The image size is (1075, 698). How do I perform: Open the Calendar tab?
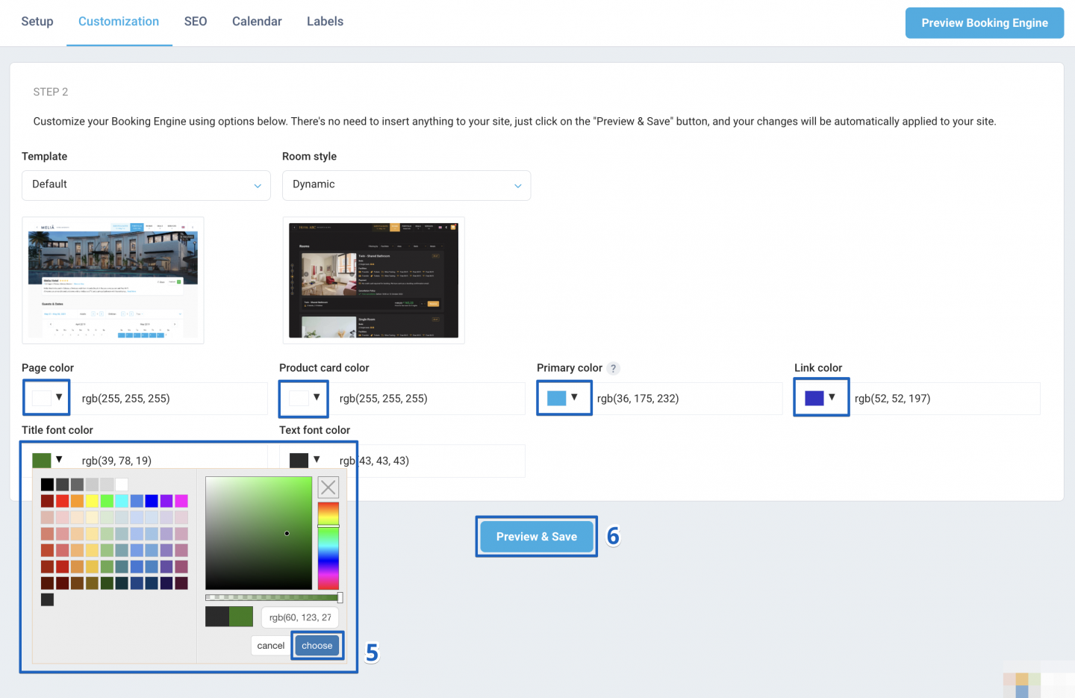pyautogui.click(x=257, y=22)
